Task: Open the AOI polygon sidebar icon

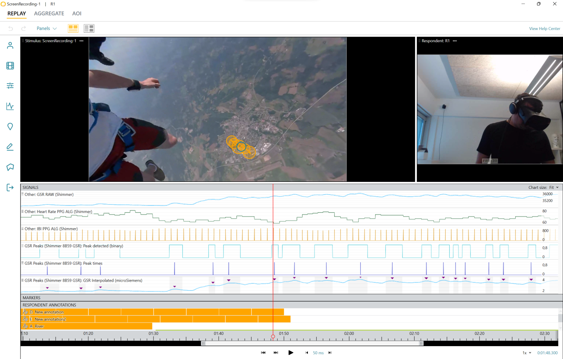Action: click(10, 167)
